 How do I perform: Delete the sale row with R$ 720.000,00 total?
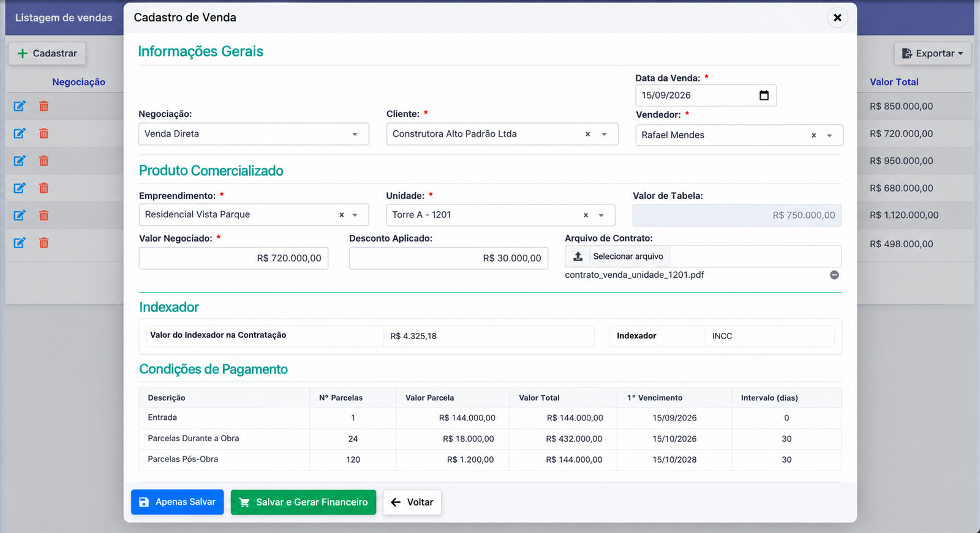pos(44,133)
